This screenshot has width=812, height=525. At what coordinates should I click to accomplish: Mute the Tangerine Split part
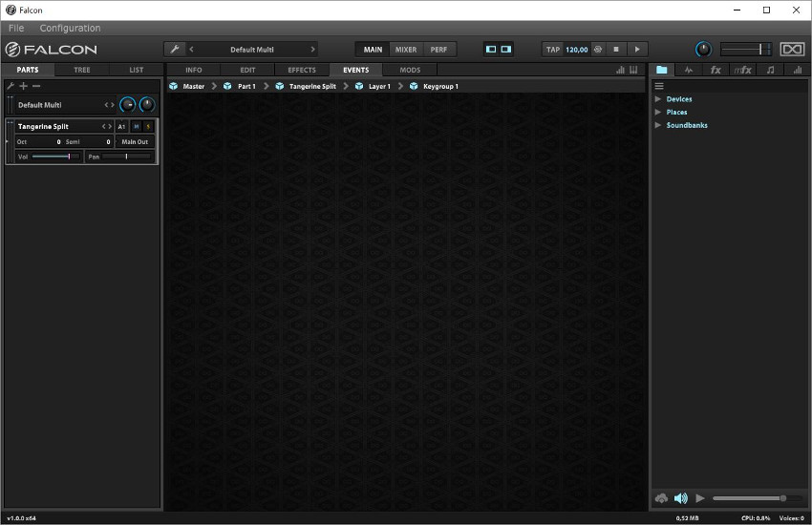pos(137,126)
